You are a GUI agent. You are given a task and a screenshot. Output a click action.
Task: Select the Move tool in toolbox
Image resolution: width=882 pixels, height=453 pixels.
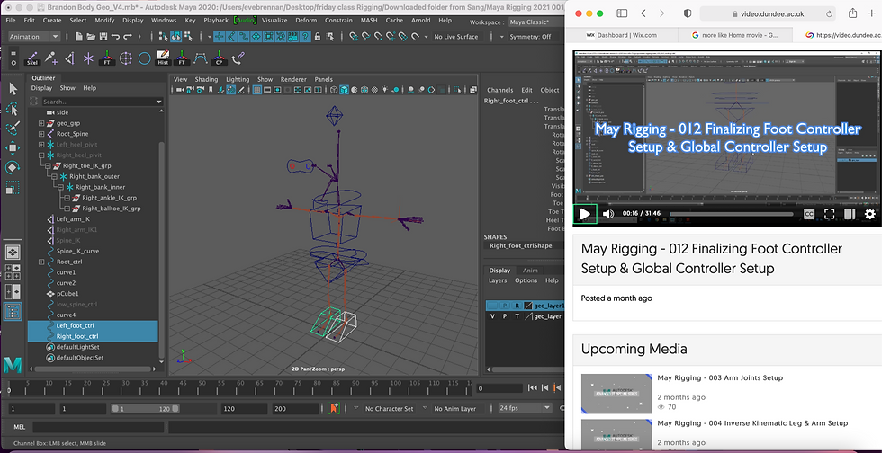coord(13,147)
